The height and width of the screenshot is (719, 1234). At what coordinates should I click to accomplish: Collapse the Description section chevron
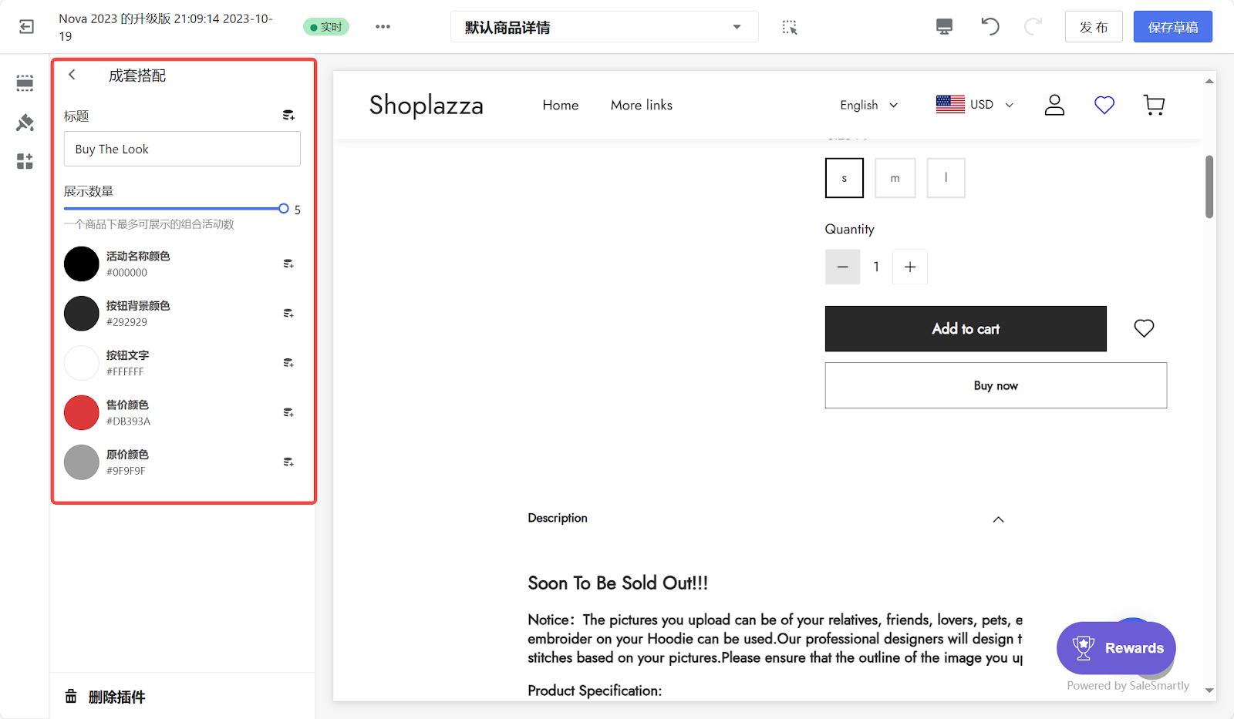click(998, 519)
